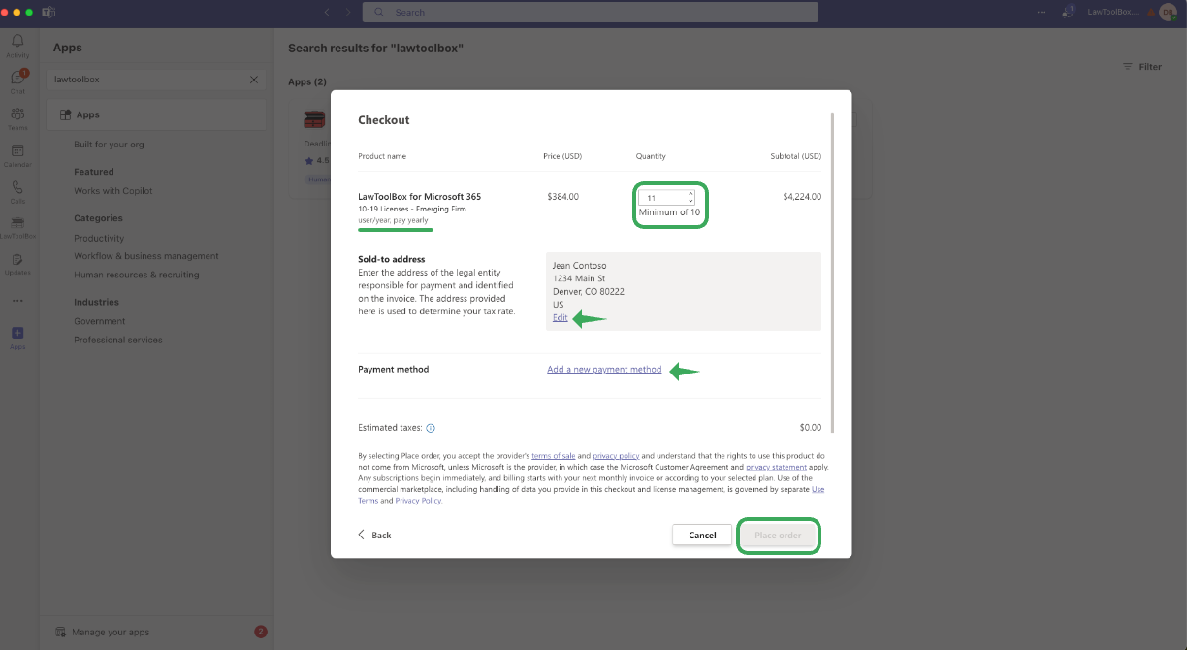Click the top Search bar
This screenshot has height=650, width=1187.
tap(591, 12)
